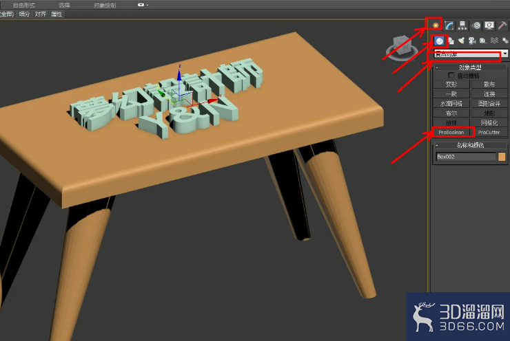Open the 选择 ribbon tab
The image size is (510, 341).
(x=64, y=5)
